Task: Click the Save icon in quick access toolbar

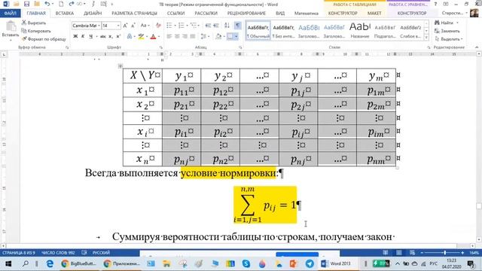Action: (27, 4)
